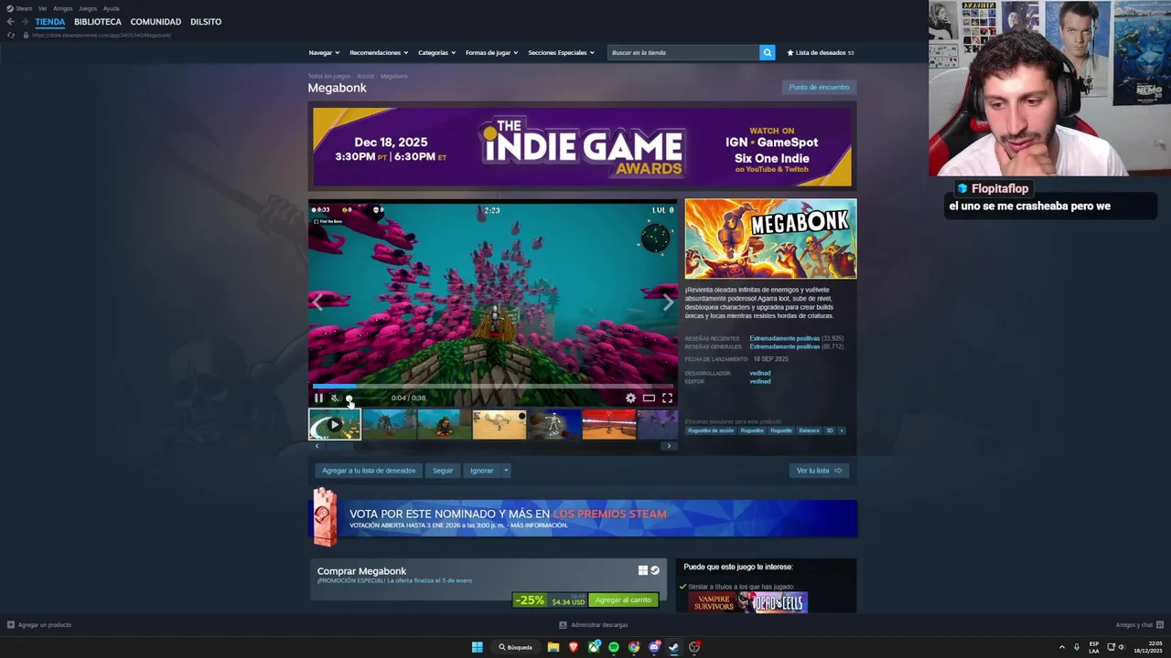The width and height of the screenshot is (1171, 658).
Task: Switch to the BIBLIOTECA tab
Action: pos(98,21)
